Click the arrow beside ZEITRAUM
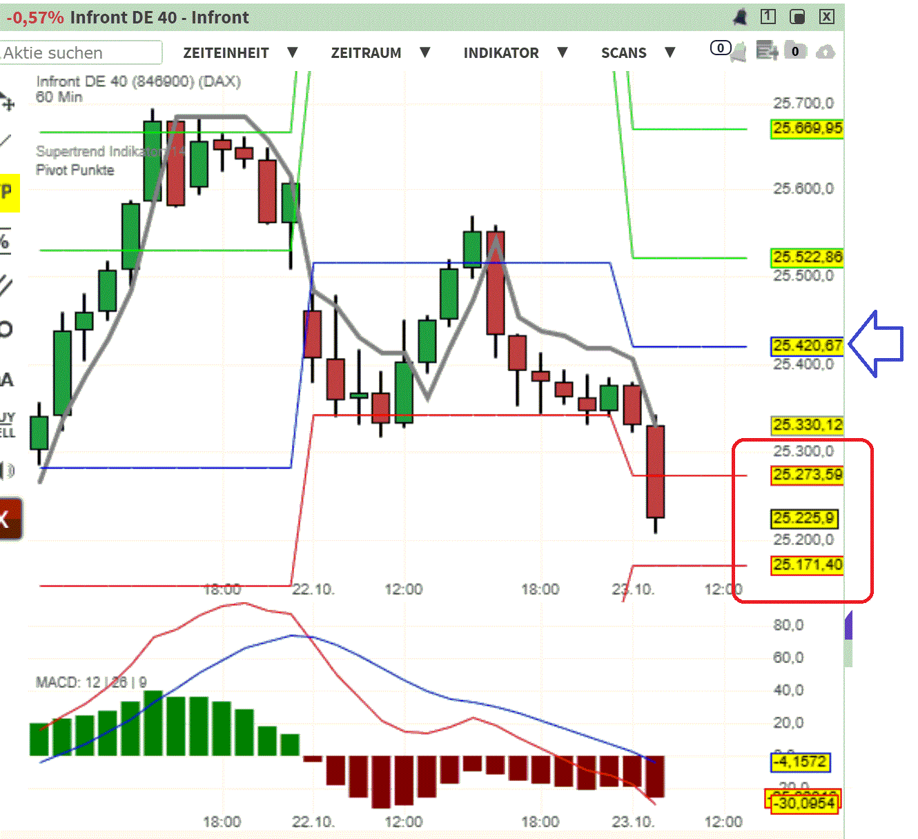The height and width of the screenshot is (839, 918). [425, 52]
